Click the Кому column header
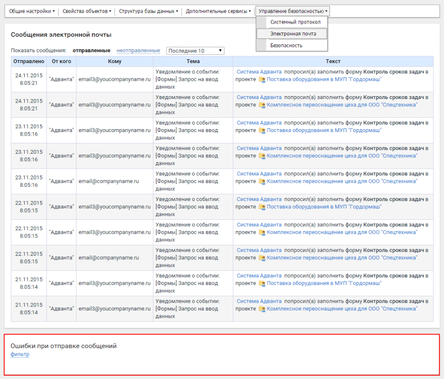Screen dimensions: 444x379 pyautogui.click(x=114, y=62)
